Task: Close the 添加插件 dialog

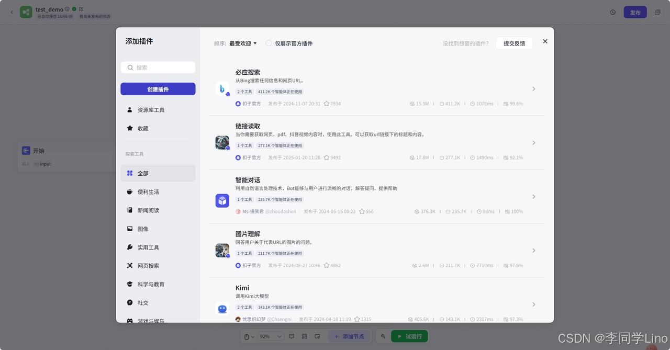Action: (545, 41)
